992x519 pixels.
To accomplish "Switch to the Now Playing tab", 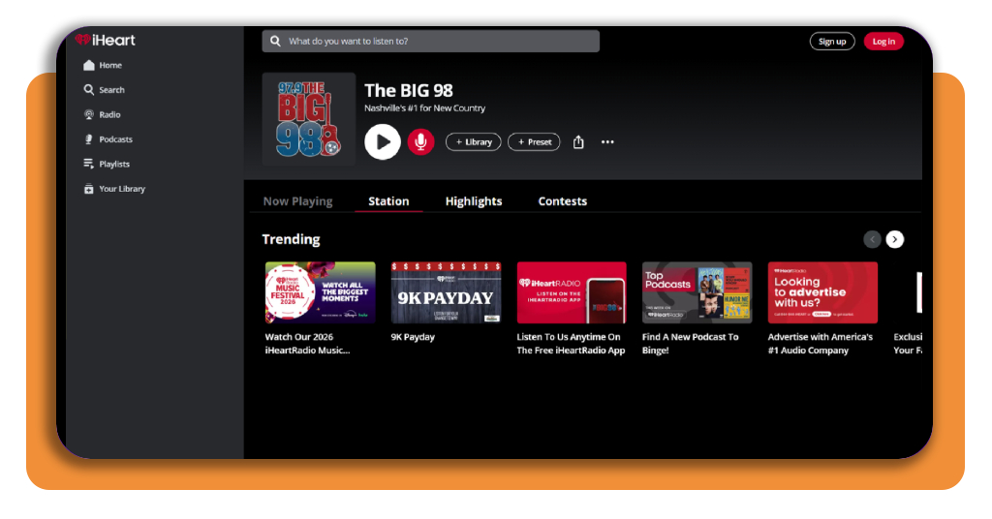I will coord(298,201).
